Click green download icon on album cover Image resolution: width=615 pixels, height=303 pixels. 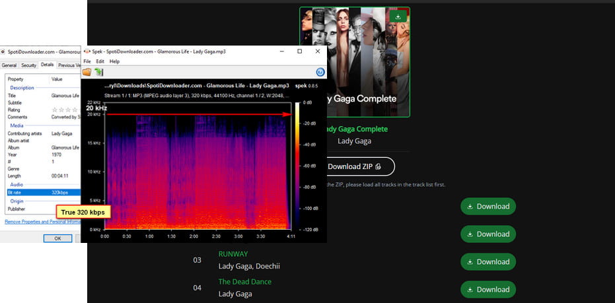398,16
